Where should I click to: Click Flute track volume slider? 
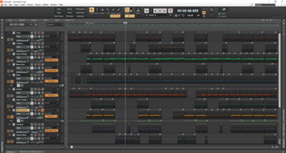point(23,40)
